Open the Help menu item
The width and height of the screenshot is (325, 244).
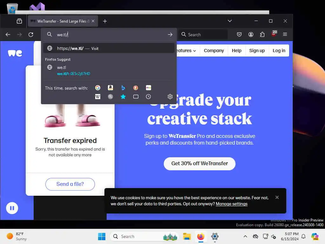click(236, 51)
